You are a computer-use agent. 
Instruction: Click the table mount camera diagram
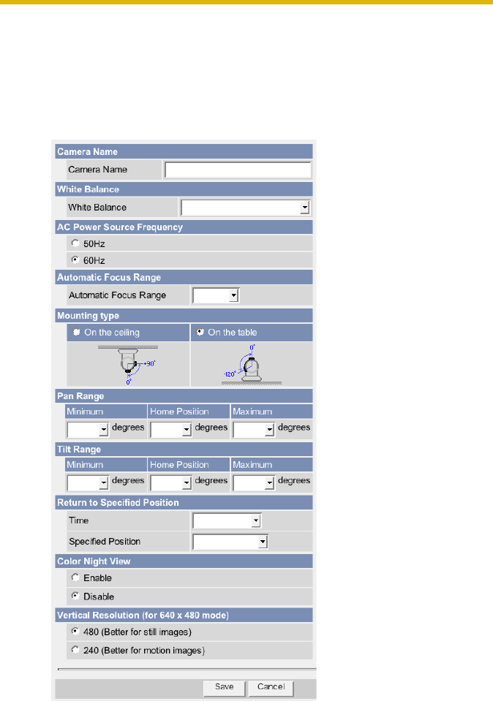pyautogui.click(x=252, y=364)
